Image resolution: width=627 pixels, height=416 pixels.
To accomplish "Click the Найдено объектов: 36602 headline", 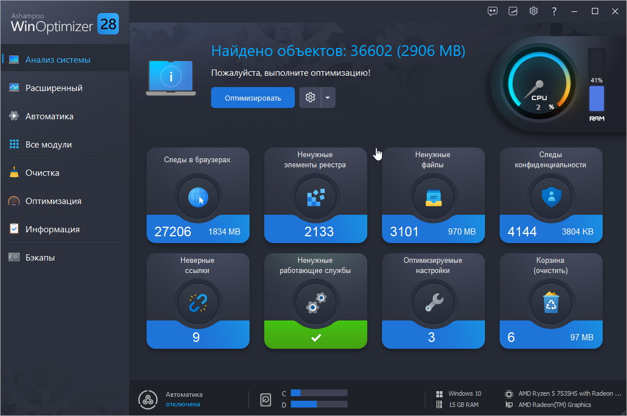I will point(338,51).
